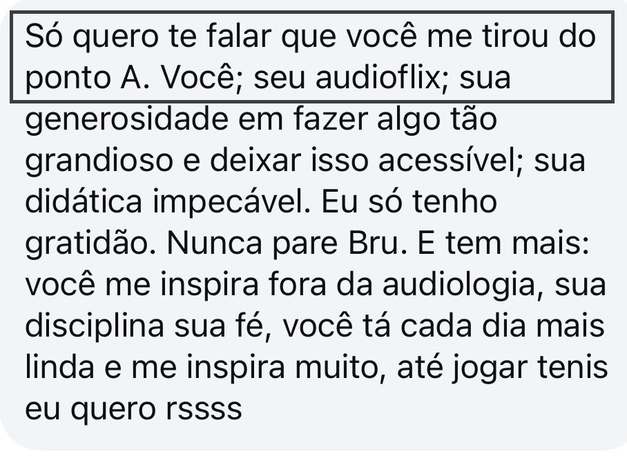The height and width of the screenshot is (458, 627).
Task: Click the word 'disciplina'
Action: pyautogui.click(x=95, y=328)
